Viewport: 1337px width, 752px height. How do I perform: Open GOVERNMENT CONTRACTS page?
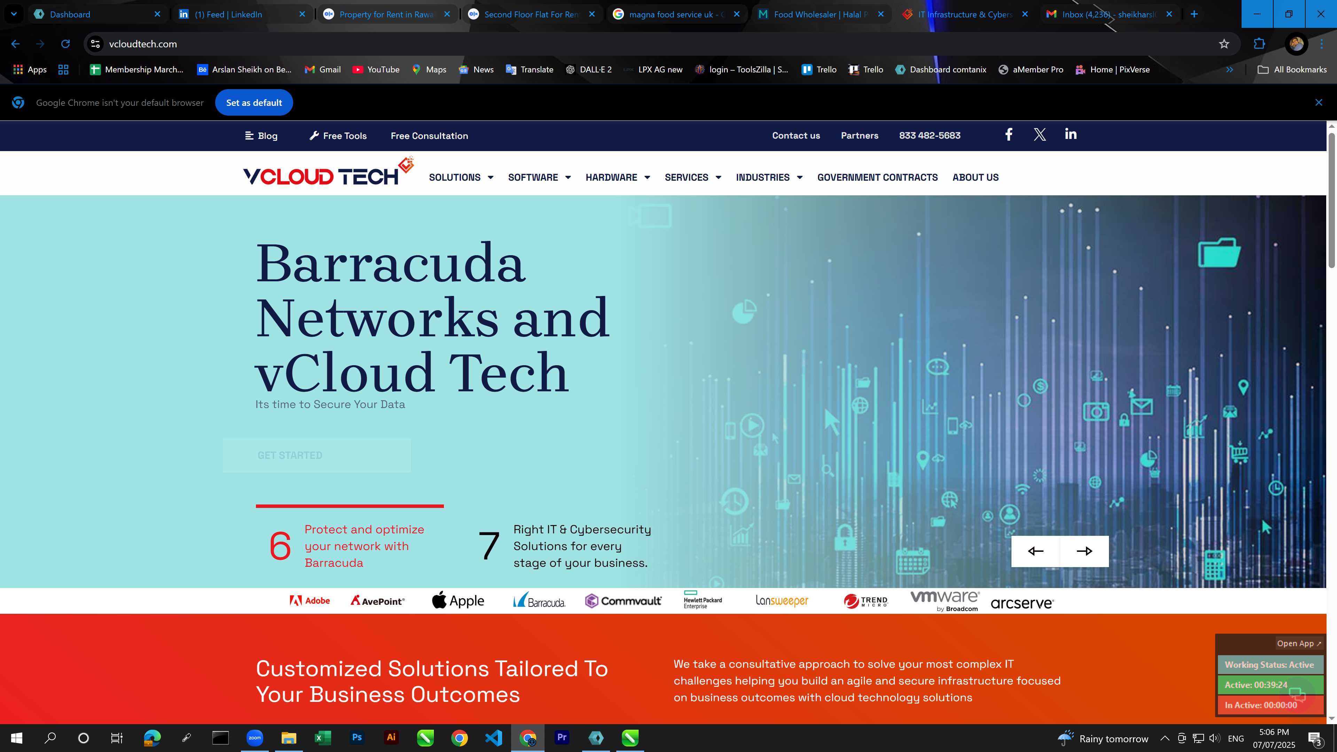[x=877, y=178]
